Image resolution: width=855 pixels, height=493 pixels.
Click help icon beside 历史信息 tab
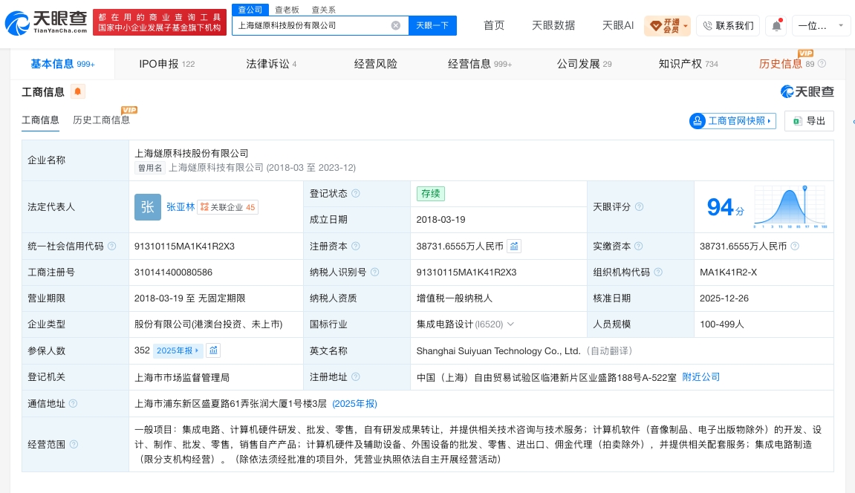(822, 64)
